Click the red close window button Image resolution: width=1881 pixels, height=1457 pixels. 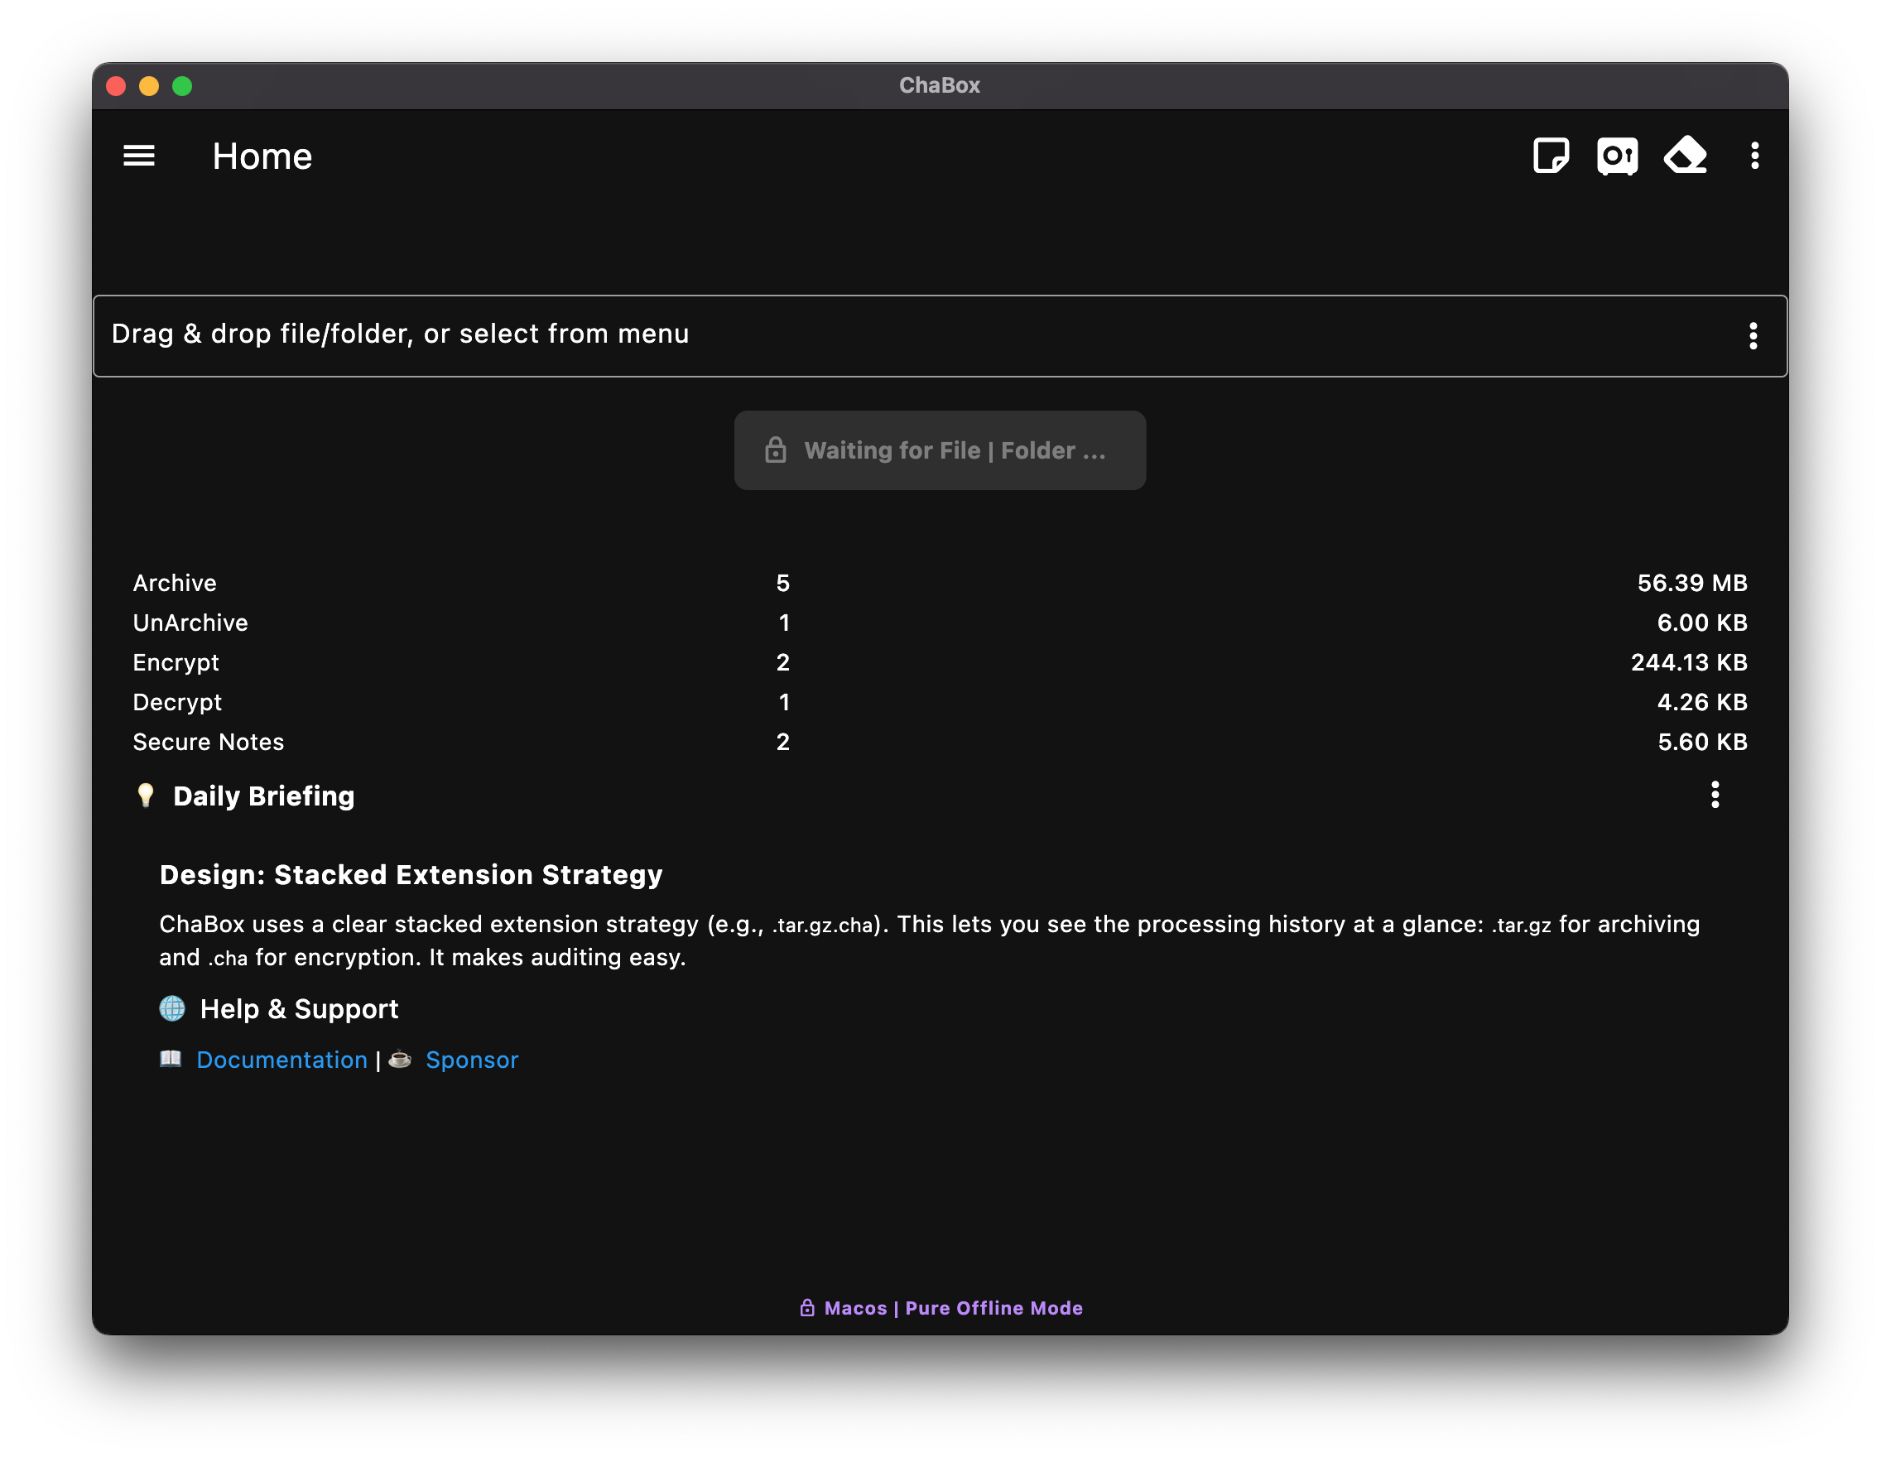click(116, 86)
